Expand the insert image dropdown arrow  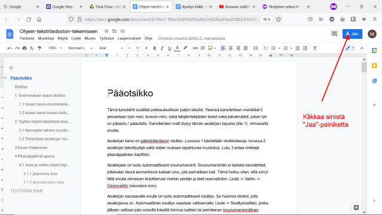[215, 48]
